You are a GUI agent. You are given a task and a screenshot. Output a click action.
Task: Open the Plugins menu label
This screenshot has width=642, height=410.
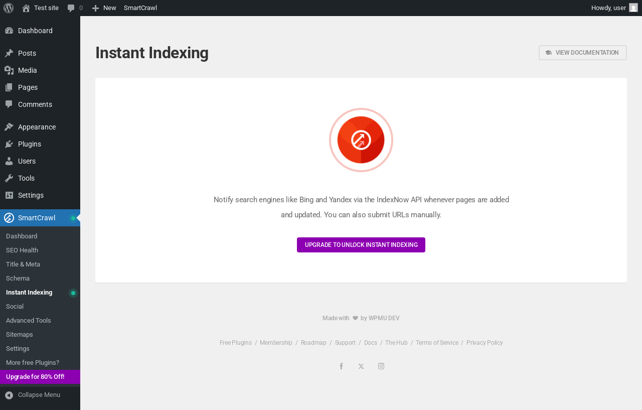(x=30, y=144)
